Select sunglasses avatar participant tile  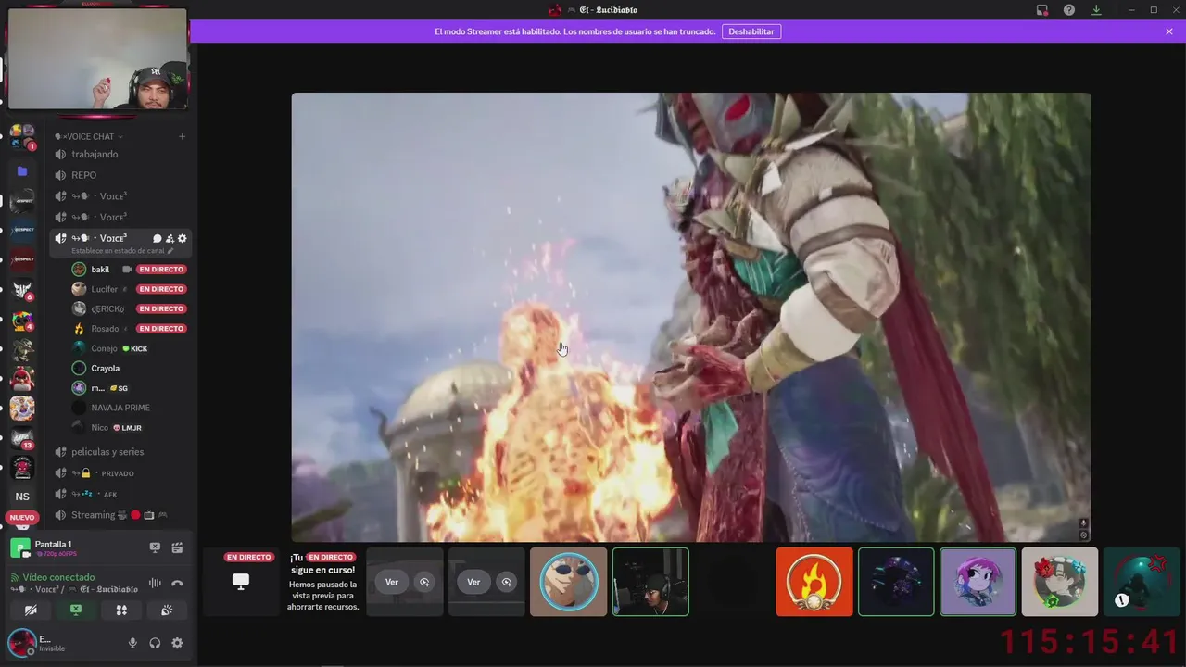(x=568, y=582)
